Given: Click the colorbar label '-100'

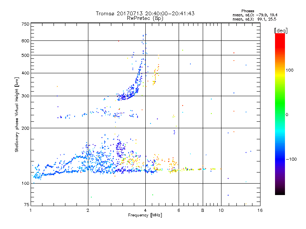Looking at the screenshot, I should (291, 159).
